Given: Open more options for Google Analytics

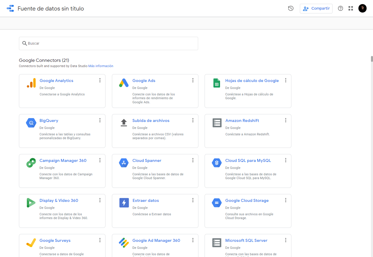Looking at the screenshot, I should [100, 80].
